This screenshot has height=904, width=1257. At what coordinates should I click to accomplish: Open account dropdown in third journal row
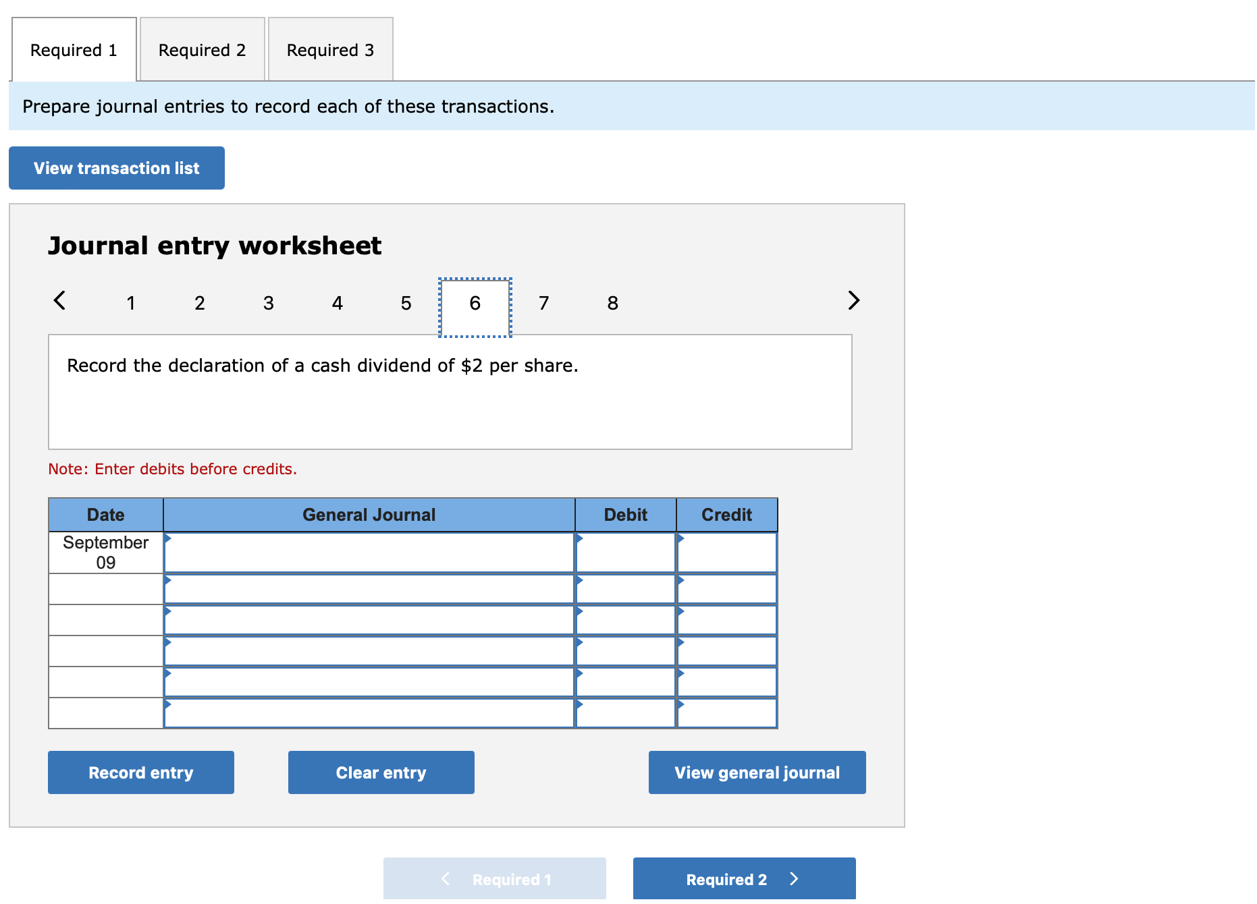tap(369, 620)
